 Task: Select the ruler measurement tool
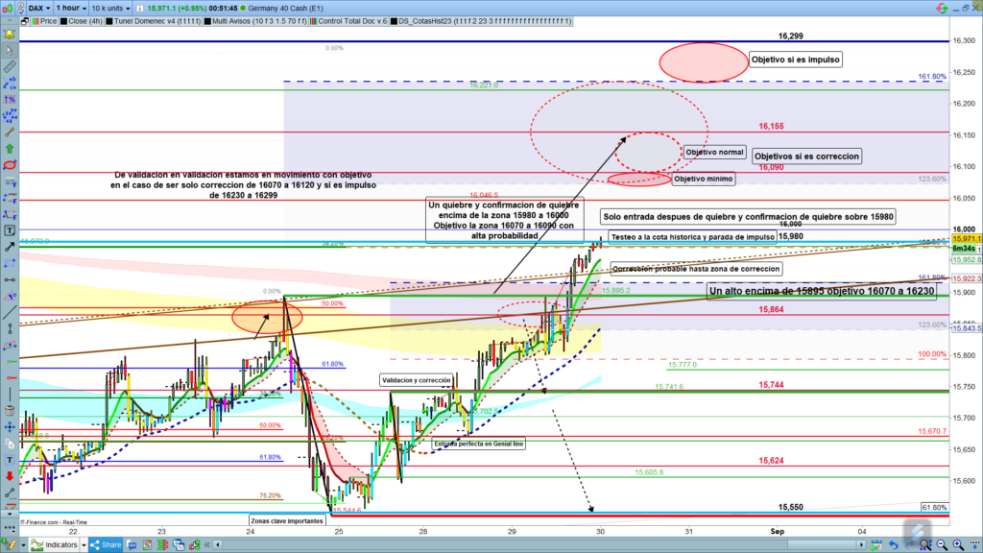pos(10,66)
